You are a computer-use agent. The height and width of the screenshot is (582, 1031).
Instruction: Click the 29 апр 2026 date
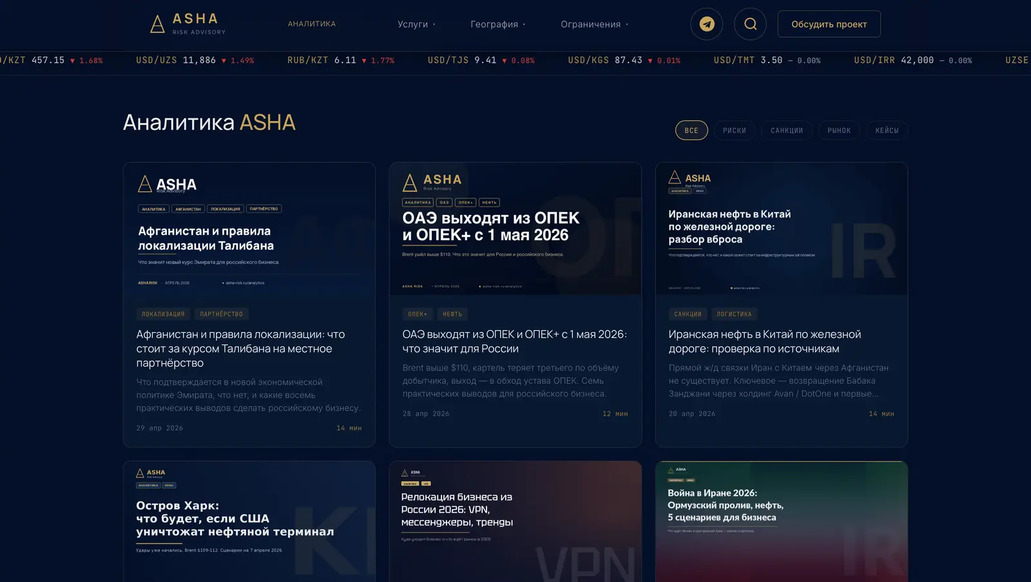(160, 428)
